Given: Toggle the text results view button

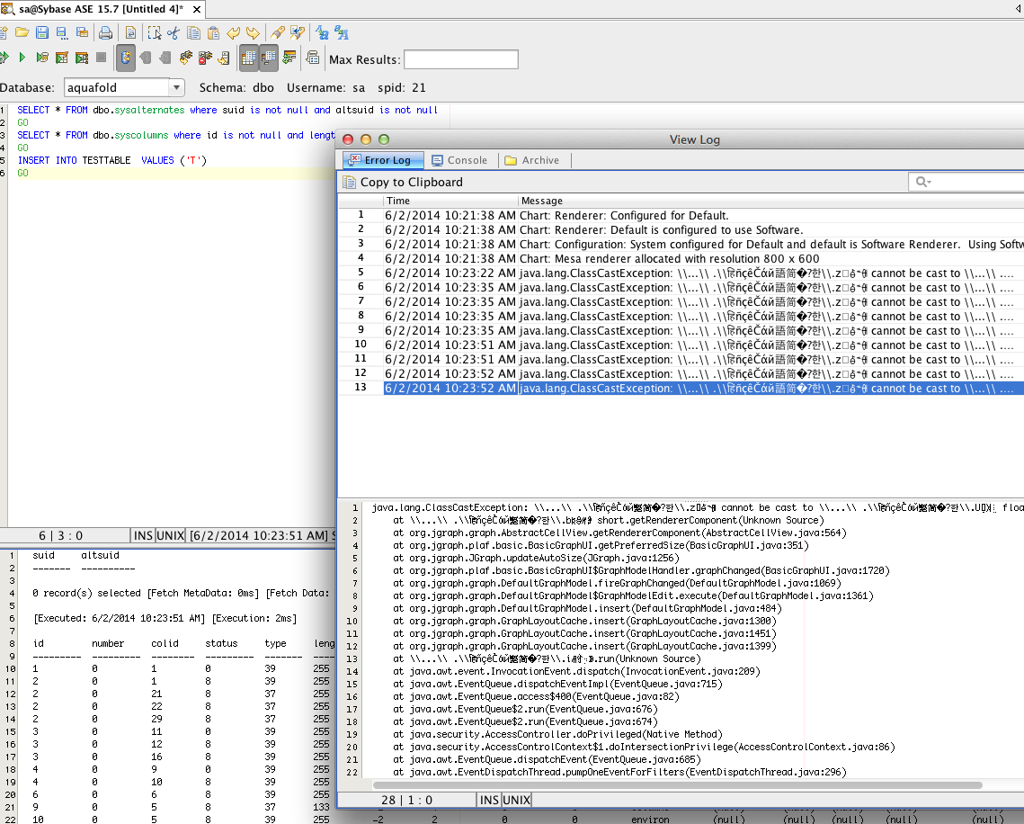Looking at the screenshot, I should [269, 58].
